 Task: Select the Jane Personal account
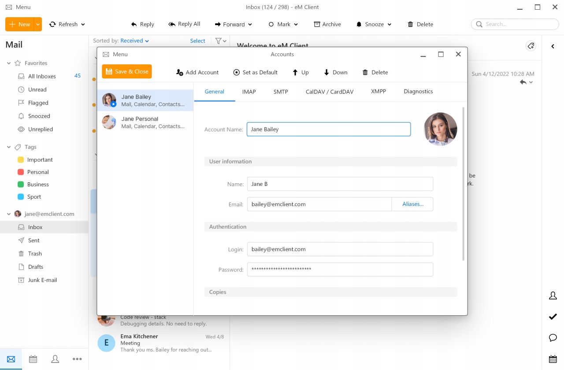(145, 122)
